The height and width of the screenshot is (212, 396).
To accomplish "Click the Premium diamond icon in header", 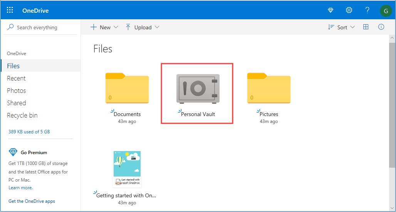I will tap(331, 10).
